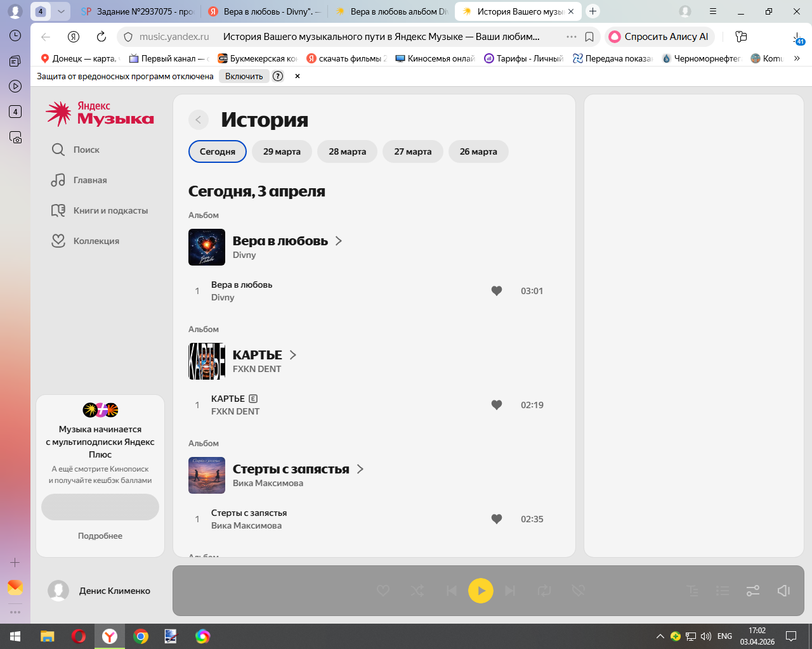Open the play queue list icon

click(723, 591)
